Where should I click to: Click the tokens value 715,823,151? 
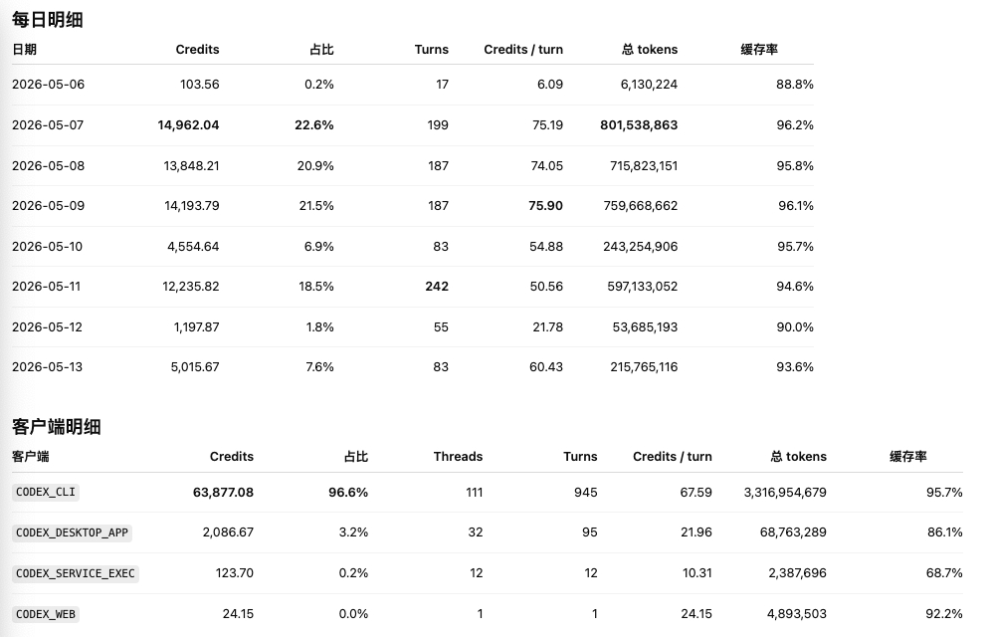[644, 165]
